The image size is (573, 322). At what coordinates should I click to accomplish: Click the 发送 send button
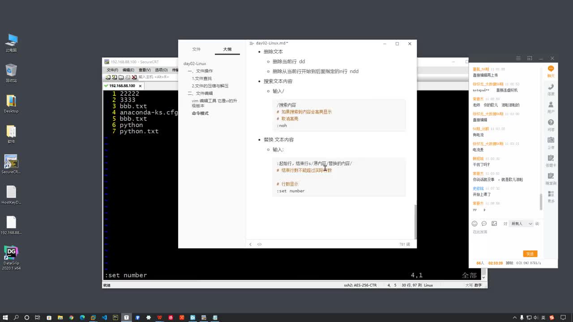point(530,254)
